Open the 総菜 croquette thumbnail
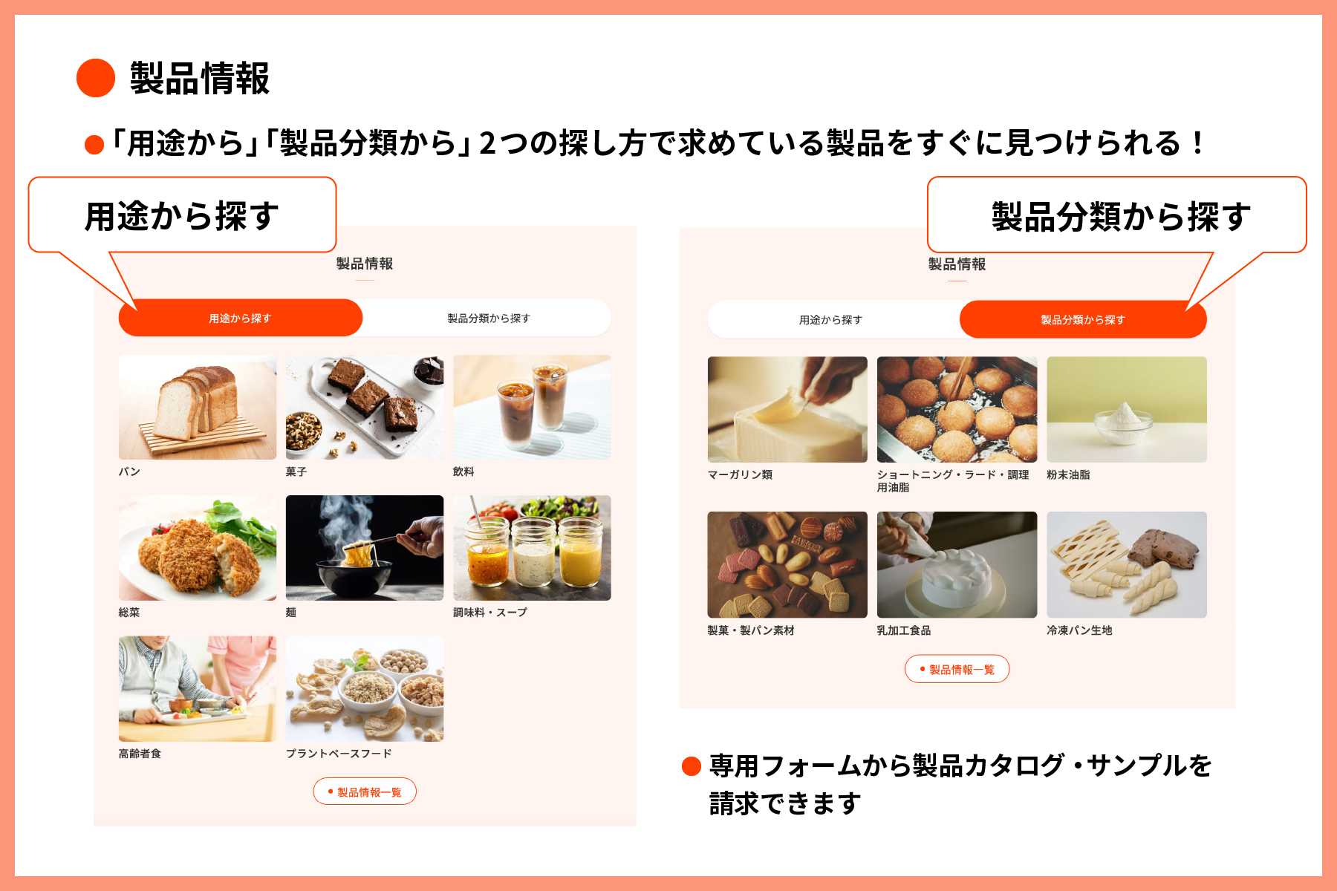 pos(198,548)
